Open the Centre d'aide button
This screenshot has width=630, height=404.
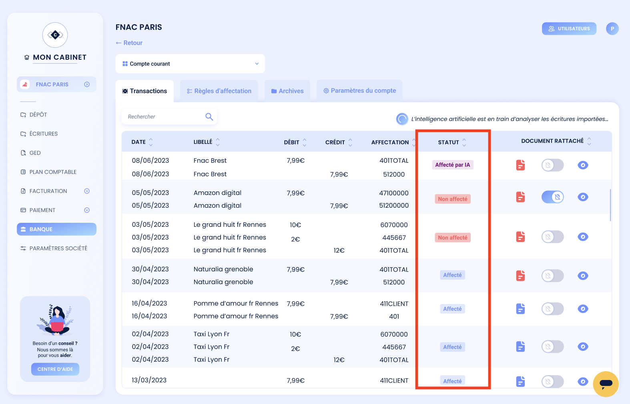55,369
